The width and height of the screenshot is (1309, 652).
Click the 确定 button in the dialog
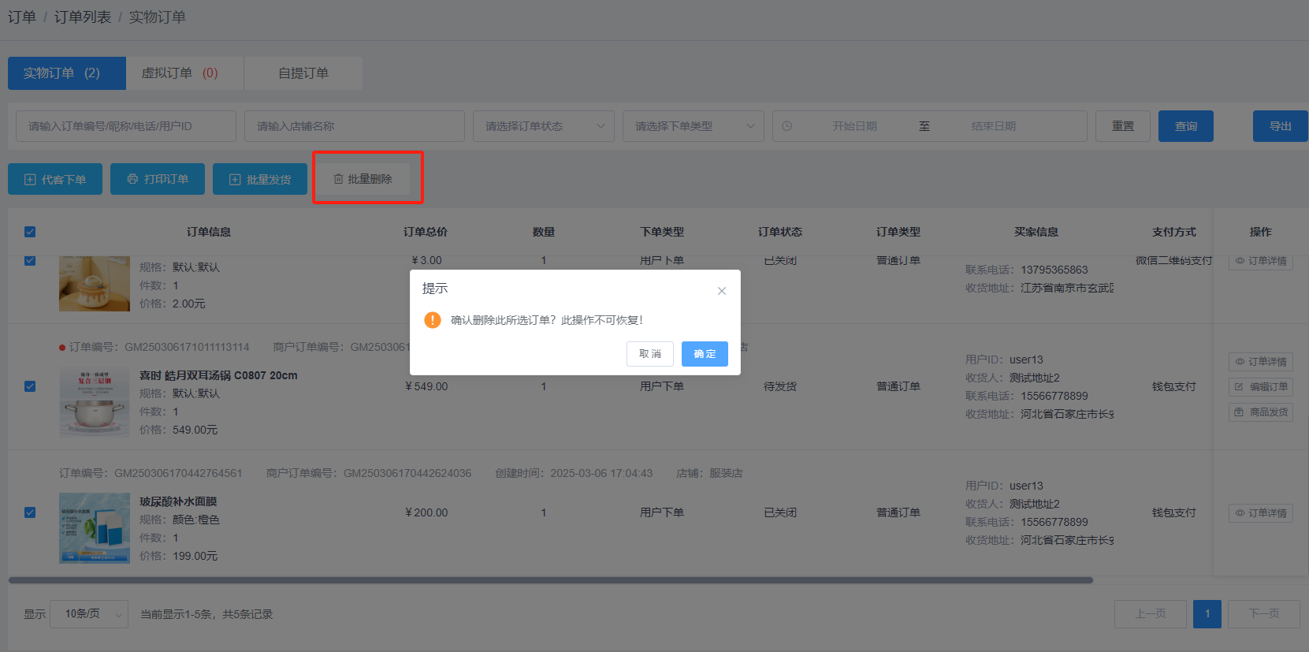tap(704, 354)
